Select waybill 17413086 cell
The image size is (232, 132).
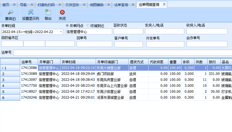(x=29, y=68)
